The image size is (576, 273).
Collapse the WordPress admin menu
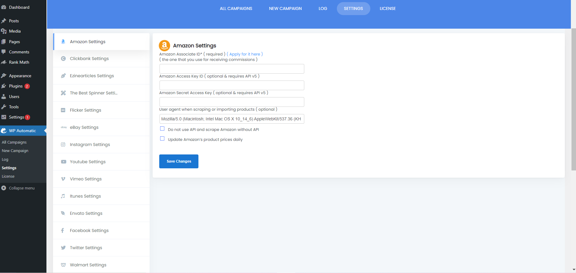coord(18,188)
